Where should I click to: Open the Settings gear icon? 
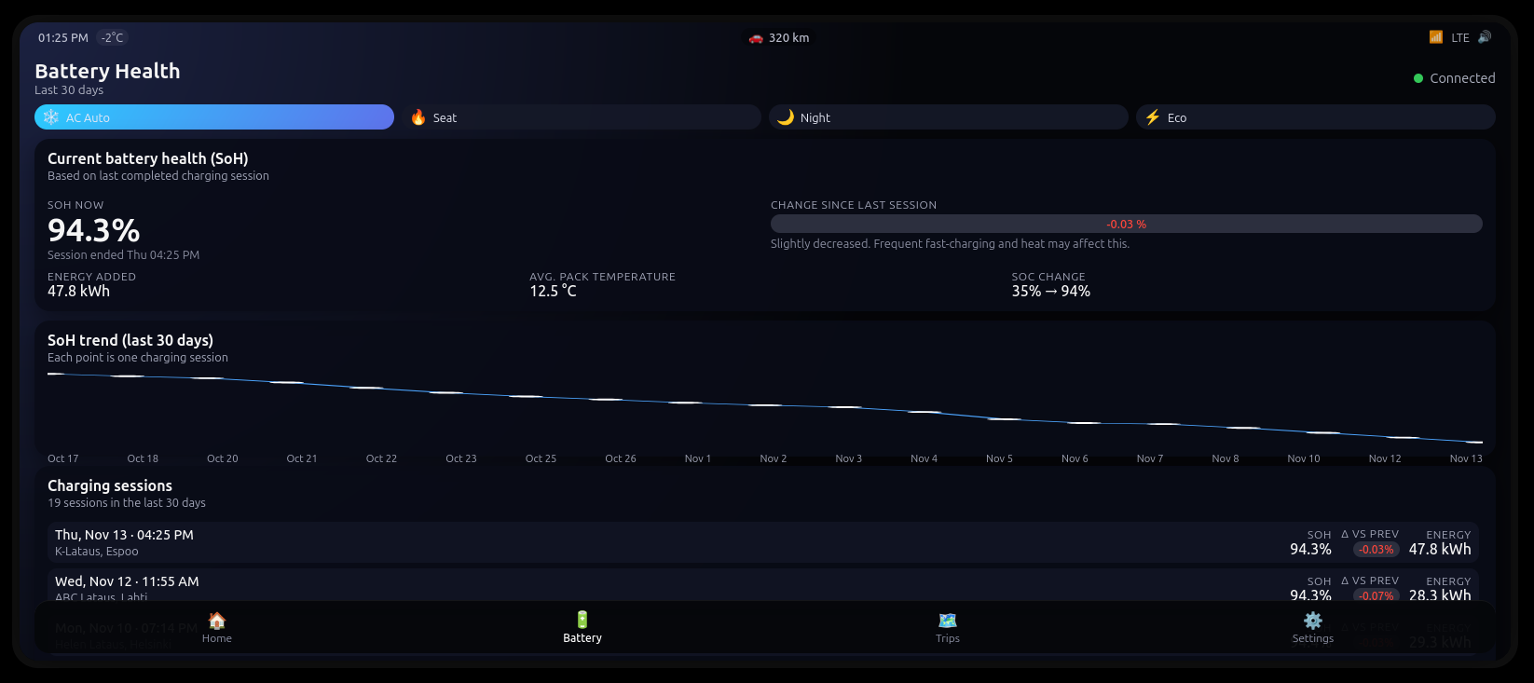point(1312,622)
